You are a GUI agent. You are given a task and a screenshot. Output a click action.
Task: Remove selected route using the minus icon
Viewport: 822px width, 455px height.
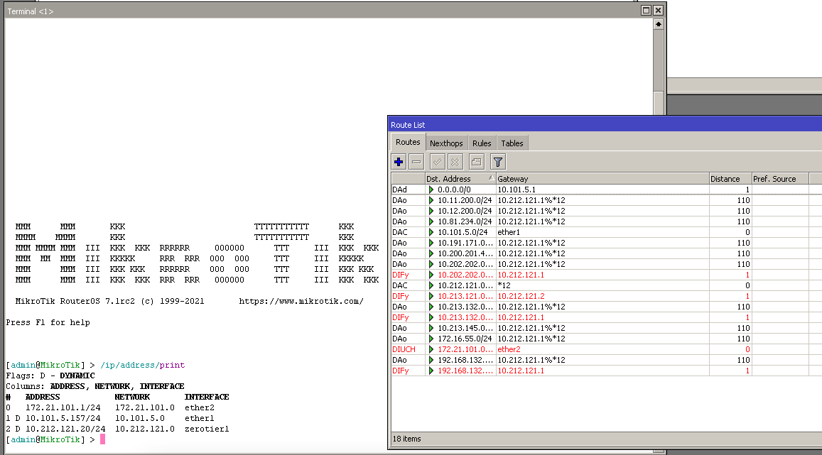coord(416,161)
